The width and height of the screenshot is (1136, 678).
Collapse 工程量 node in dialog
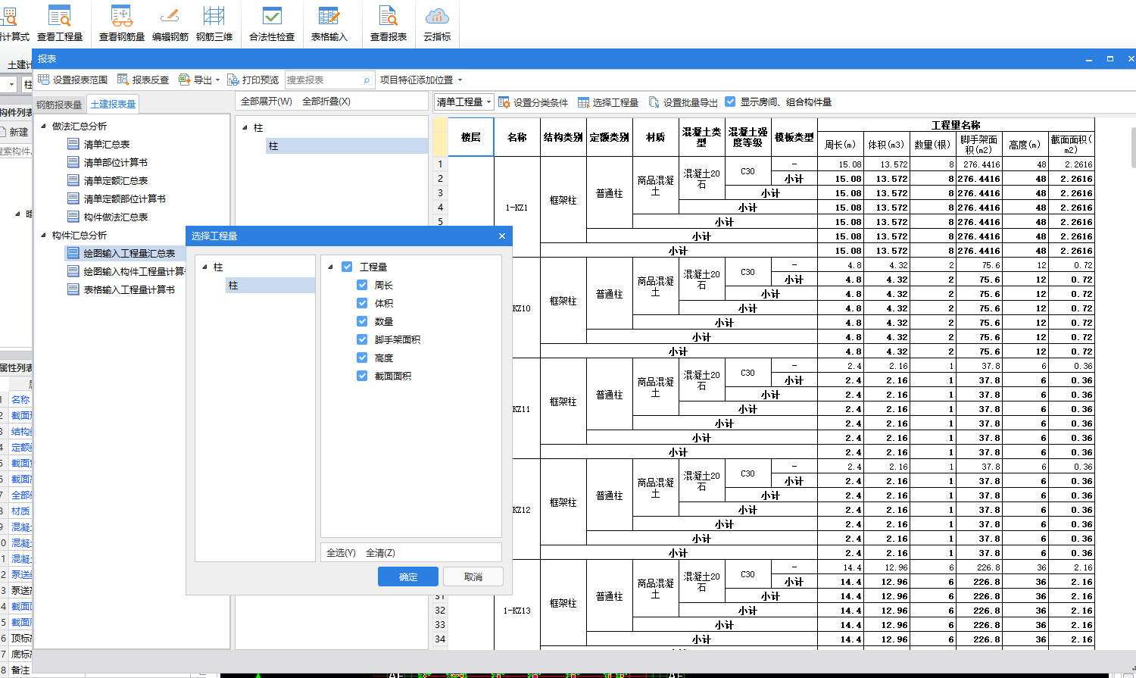point(330,267)
